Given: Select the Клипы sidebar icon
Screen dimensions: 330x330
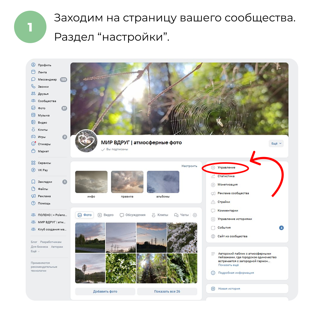Looking at the screenshot, I should click(33, 130).
